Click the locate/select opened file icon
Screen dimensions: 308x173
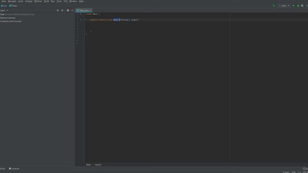58,10
